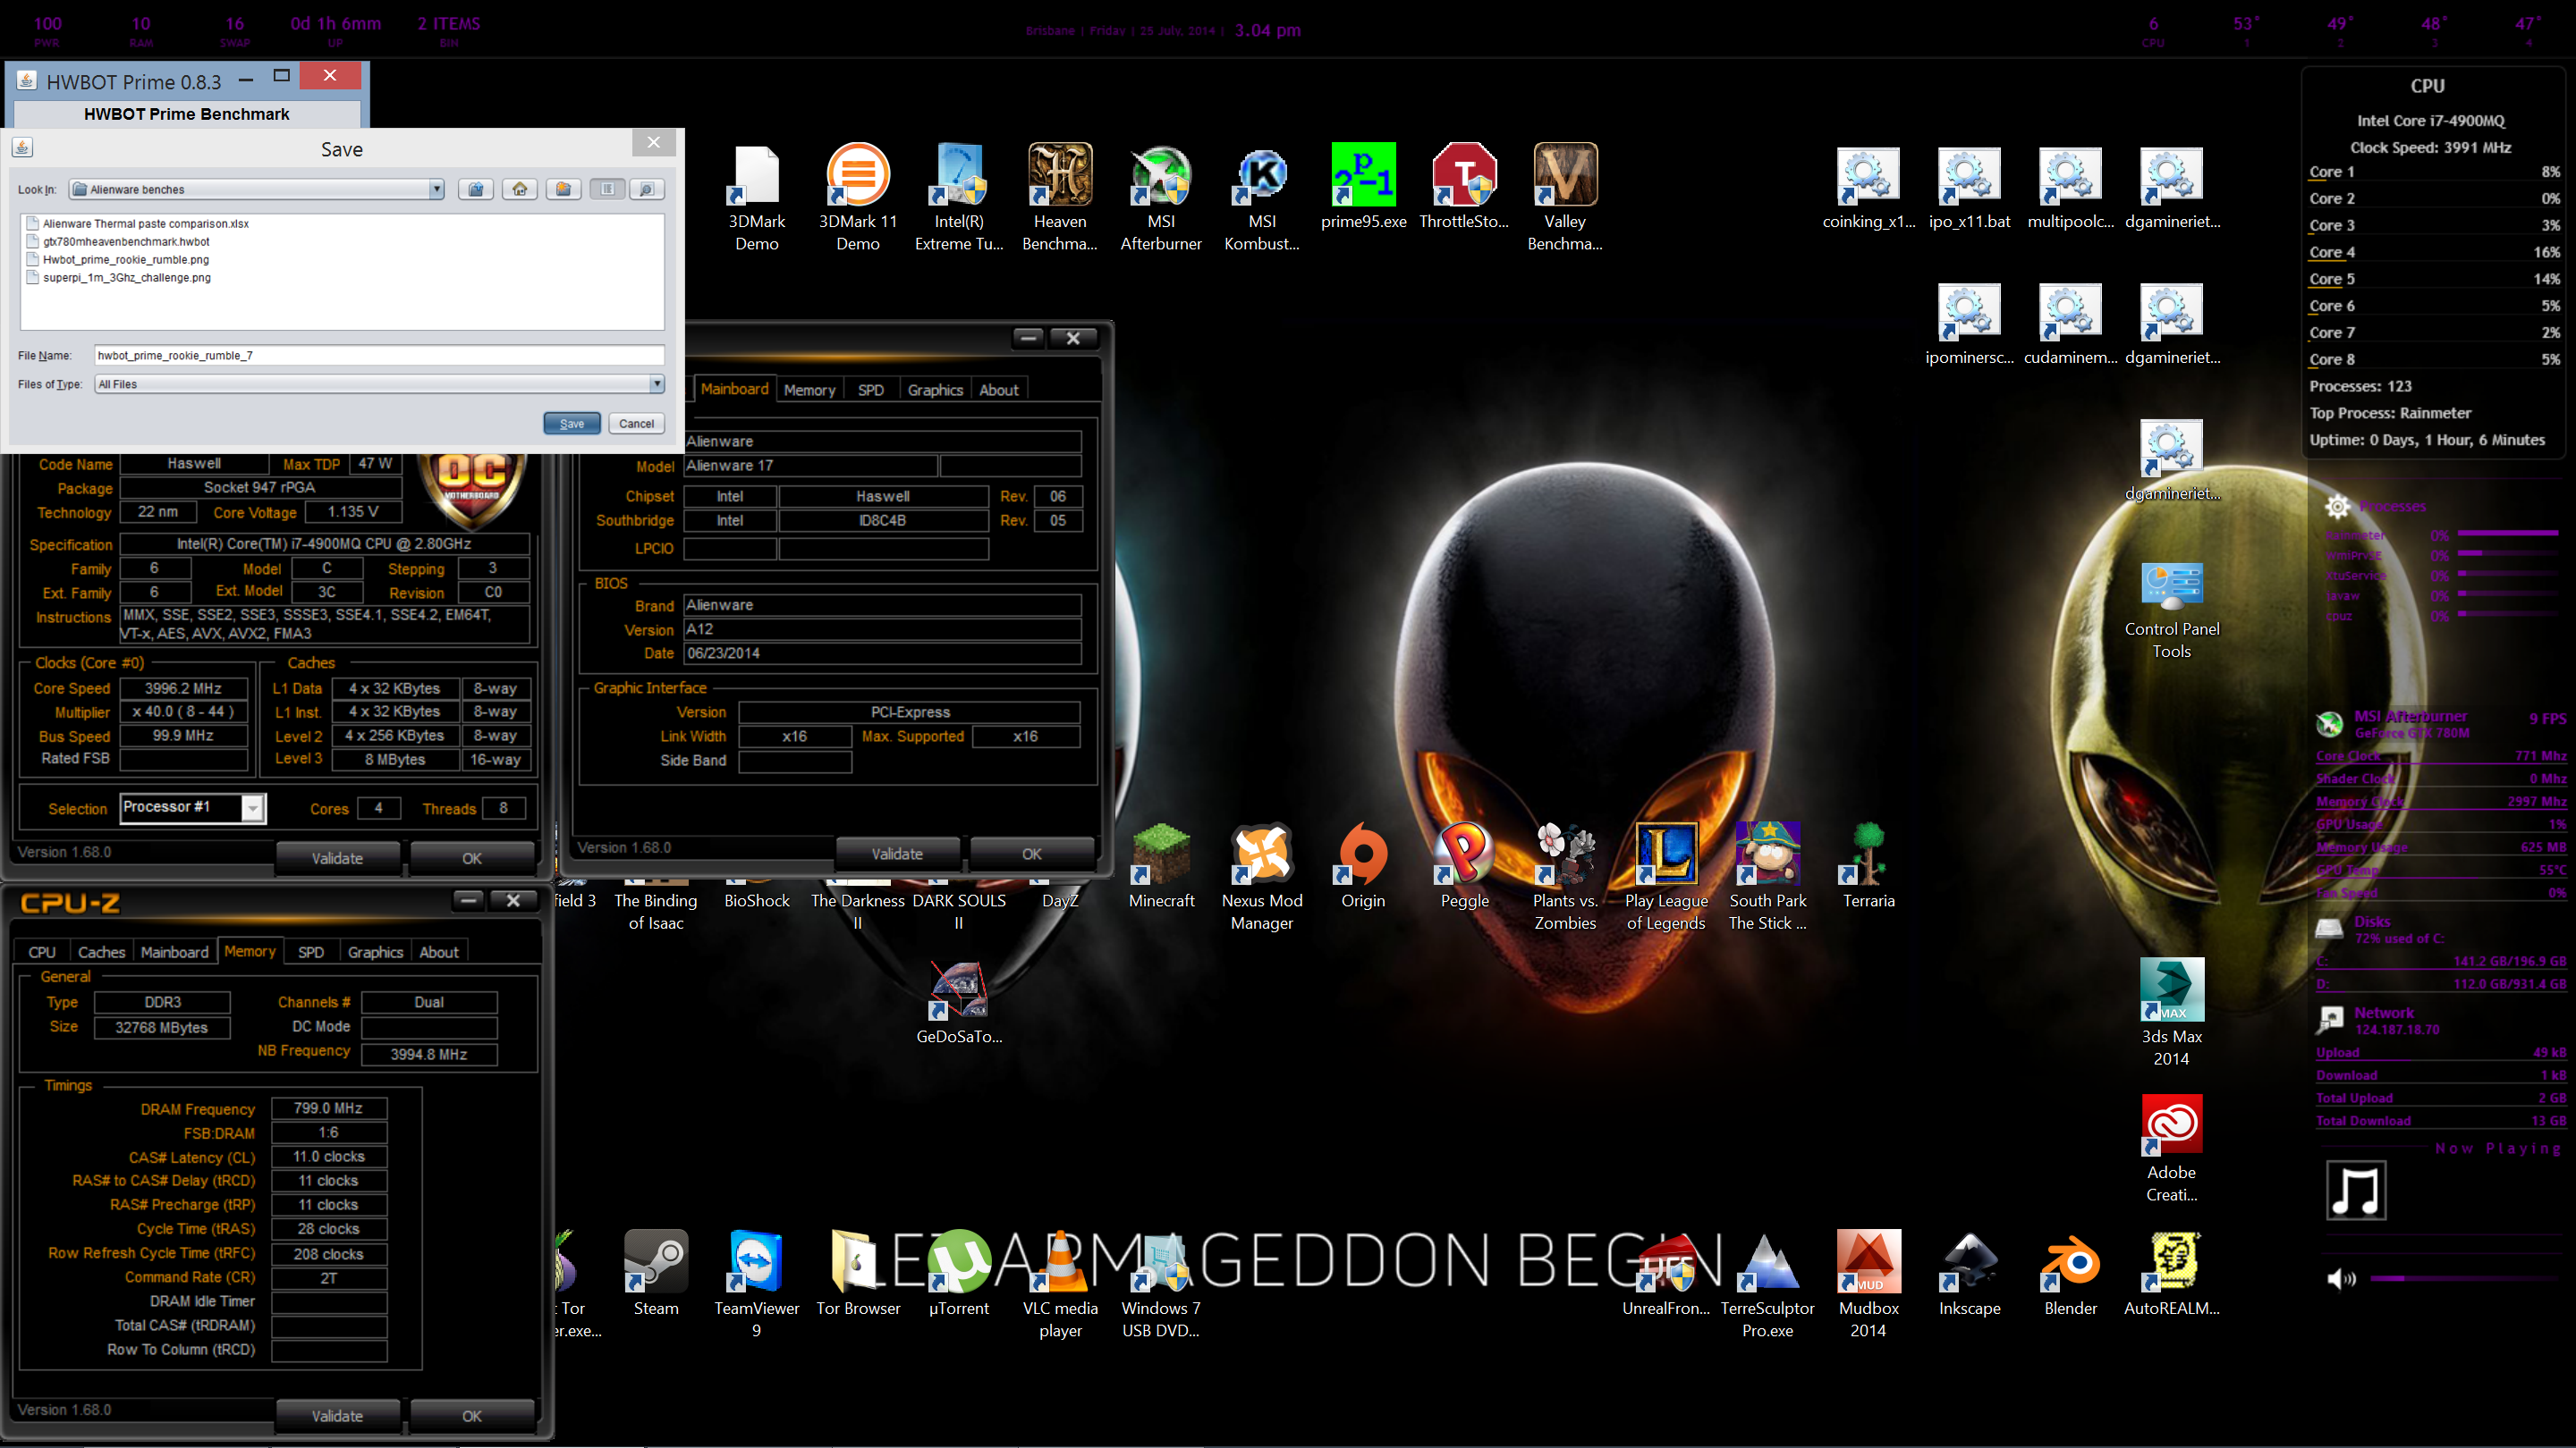Select superpi_1m_3Ghz_challenge.png file
The width and height of the screenshot is (2576, 1448).
119,278
